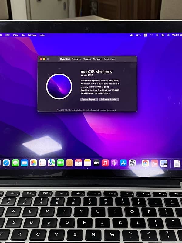Open Spotlight search magnifier icon

point(157,35)
